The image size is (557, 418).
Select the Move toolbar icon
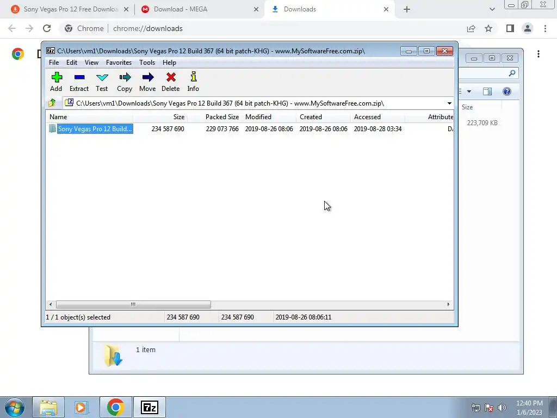(147, 82)
